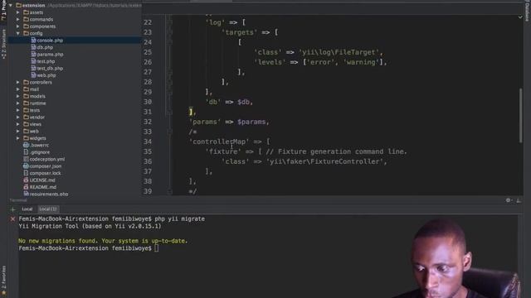The height and width of the screenshot is (298, 531).
Task: Click the README.md file icon
Action: pyautogui.click(x=26, y=187)
